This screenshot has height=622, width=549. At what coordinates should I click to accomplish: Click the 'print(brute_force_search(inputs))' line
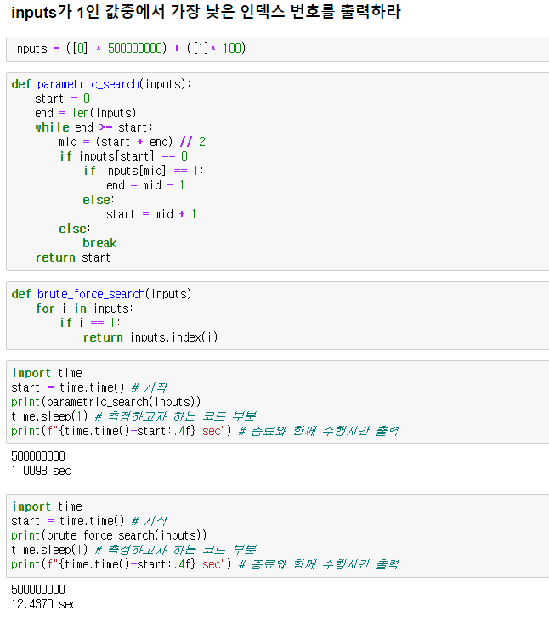tap(109, 535)
